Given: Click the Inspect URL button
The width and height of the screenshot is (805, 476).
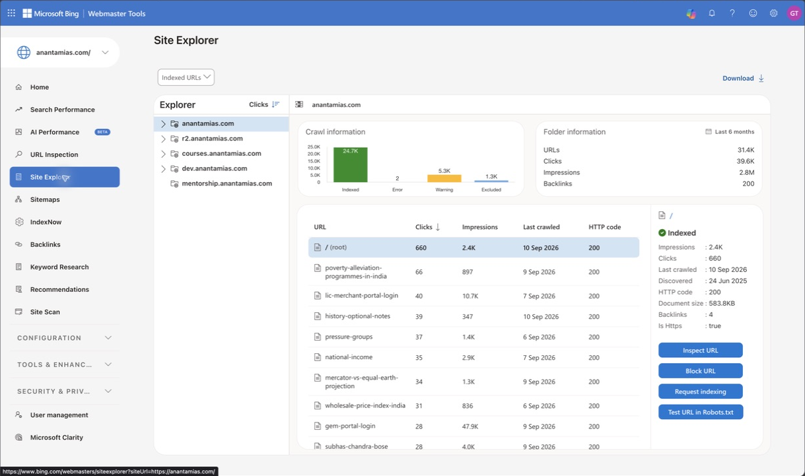Looking at the screenshot, I should [x=701, y=351].
